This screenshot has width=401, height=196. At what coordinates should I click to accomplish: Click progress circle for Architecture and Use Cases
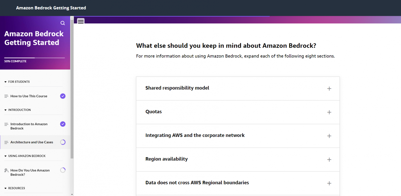click(63, 142)
